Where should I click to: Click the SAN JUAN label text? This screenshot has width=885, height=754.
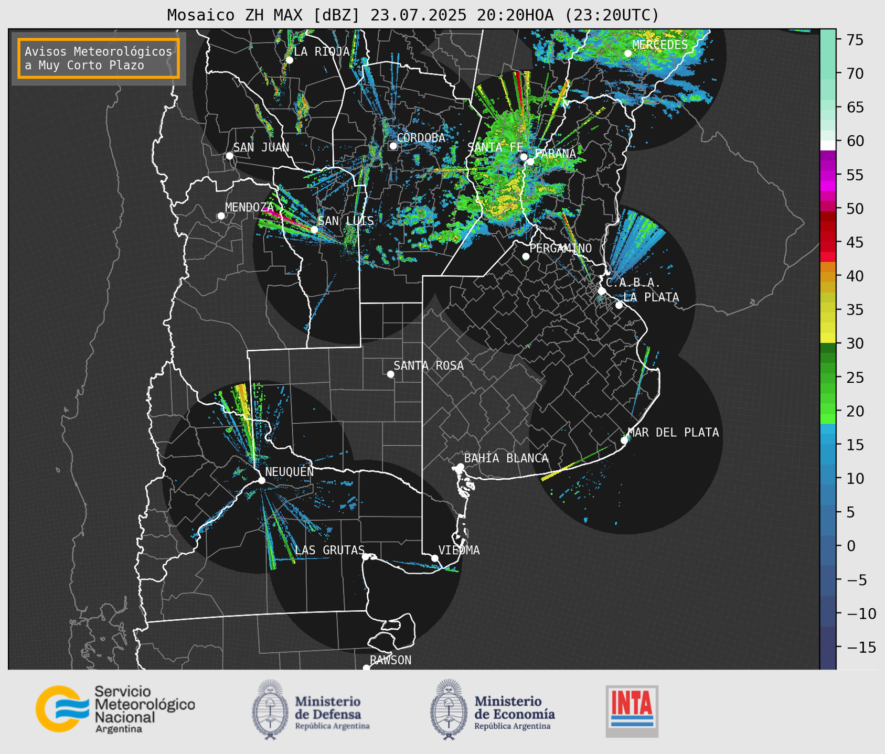click(x=261, y=147)
